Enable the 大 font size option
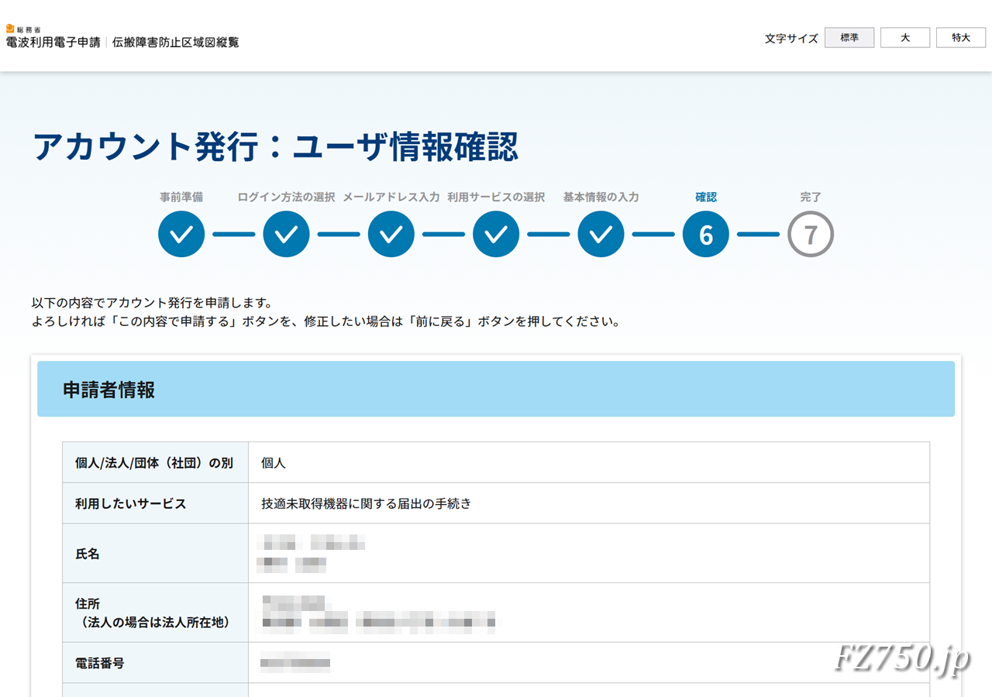This screenshot has width=992, height=697. 905,37
